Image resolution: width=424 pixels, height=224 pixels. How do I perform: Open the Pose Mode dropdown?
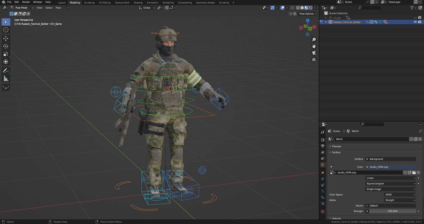click(22, 8)
